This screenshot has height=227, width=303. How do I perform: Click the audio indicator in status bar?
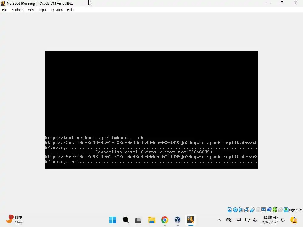pyautogui.click(x=241, y=210)
